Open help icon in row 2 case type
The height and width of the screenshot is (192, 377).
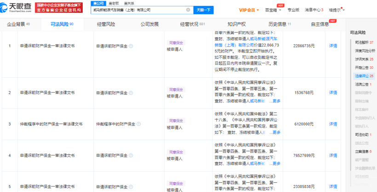tap(131, 93)
